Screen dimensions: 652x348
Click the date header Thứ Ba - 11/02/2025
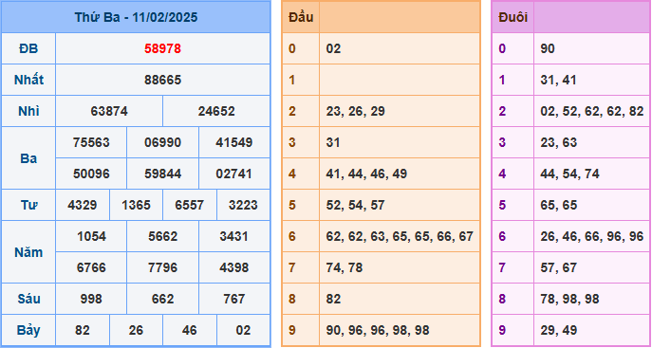tap(136, 17)
